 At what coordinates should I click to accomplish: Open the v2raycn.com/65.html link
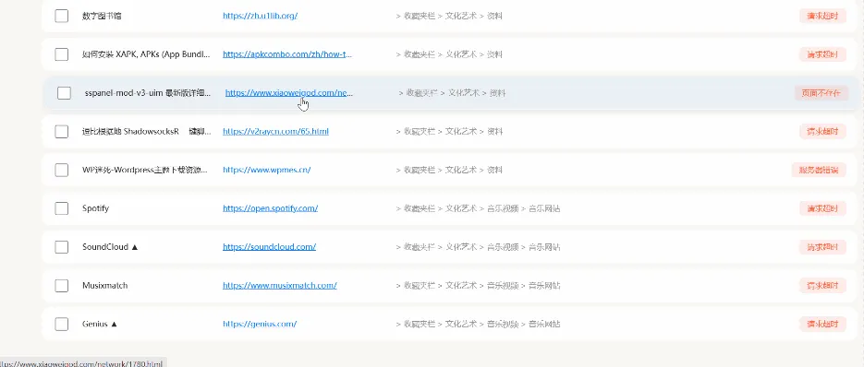[275, 132]
